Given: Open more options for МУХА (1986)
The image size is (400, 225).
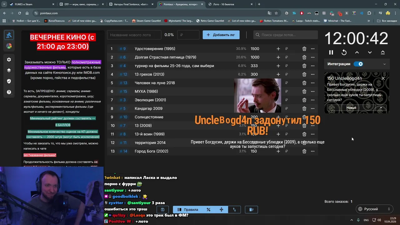Looking at the screenshot, I should coord(312,92).
